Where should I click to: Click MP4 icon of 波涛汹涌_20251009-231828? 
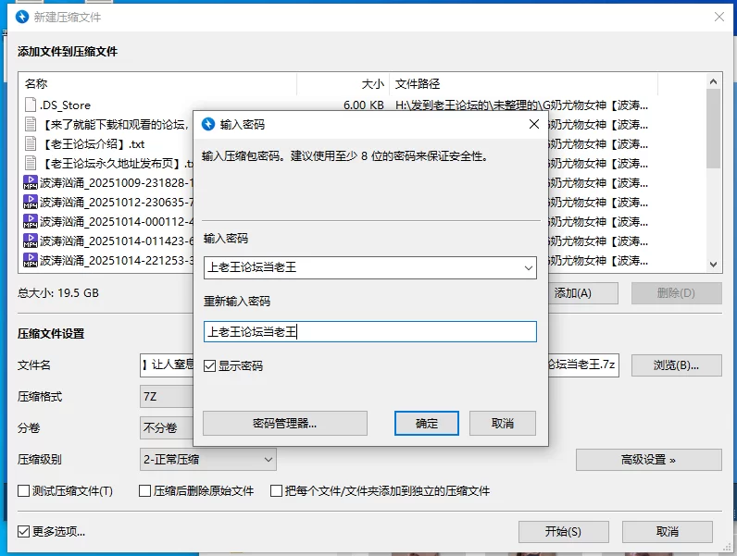coord(30,182)
